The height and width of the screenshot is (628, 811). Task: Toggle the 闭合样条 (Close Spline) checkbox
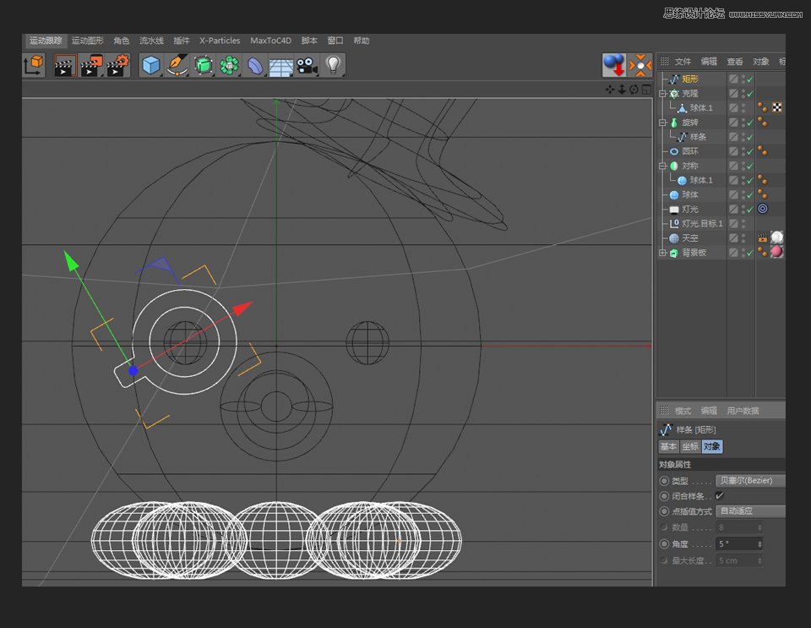tap(720, 496)
